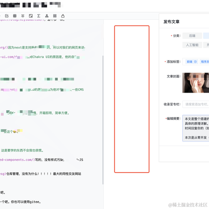Click the 发布文章 panel heading
Image resolution: width=209 pixels, height=209 pixels.
[171, 22]
